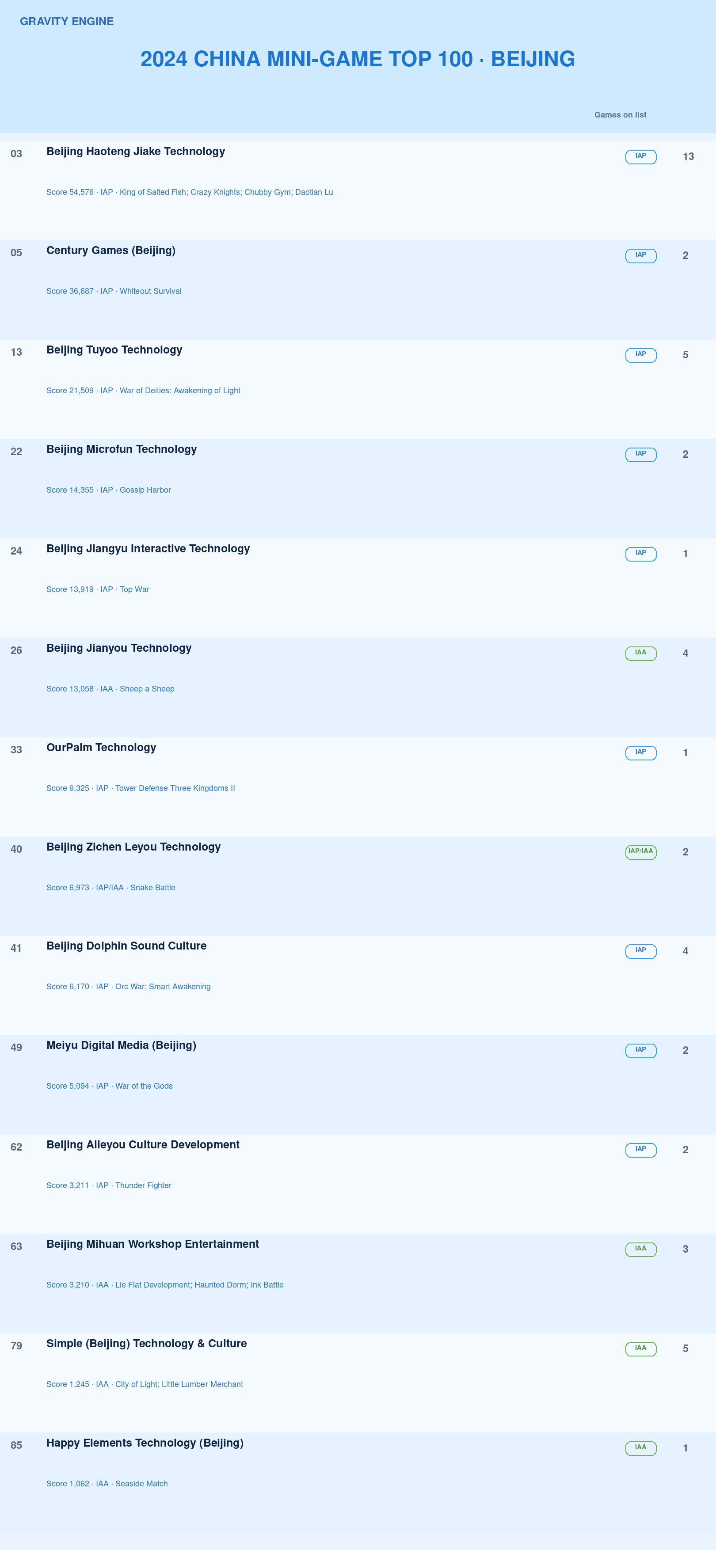Open Beijing Microfun Technology company title
This screenshot has width=716, height=1550.
tap(122, 449)
